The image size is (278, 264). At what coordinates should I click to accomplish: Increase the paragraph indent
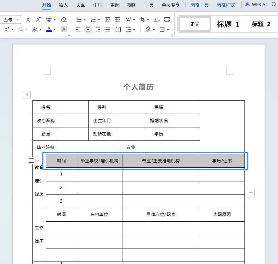pos(117,19)
